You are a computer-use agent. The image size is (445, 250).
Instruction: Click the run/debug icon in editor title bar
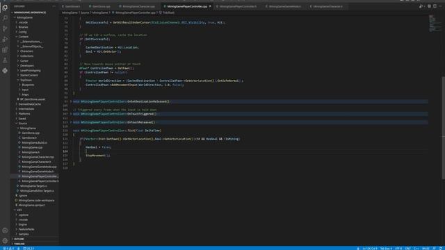point(421,6)
